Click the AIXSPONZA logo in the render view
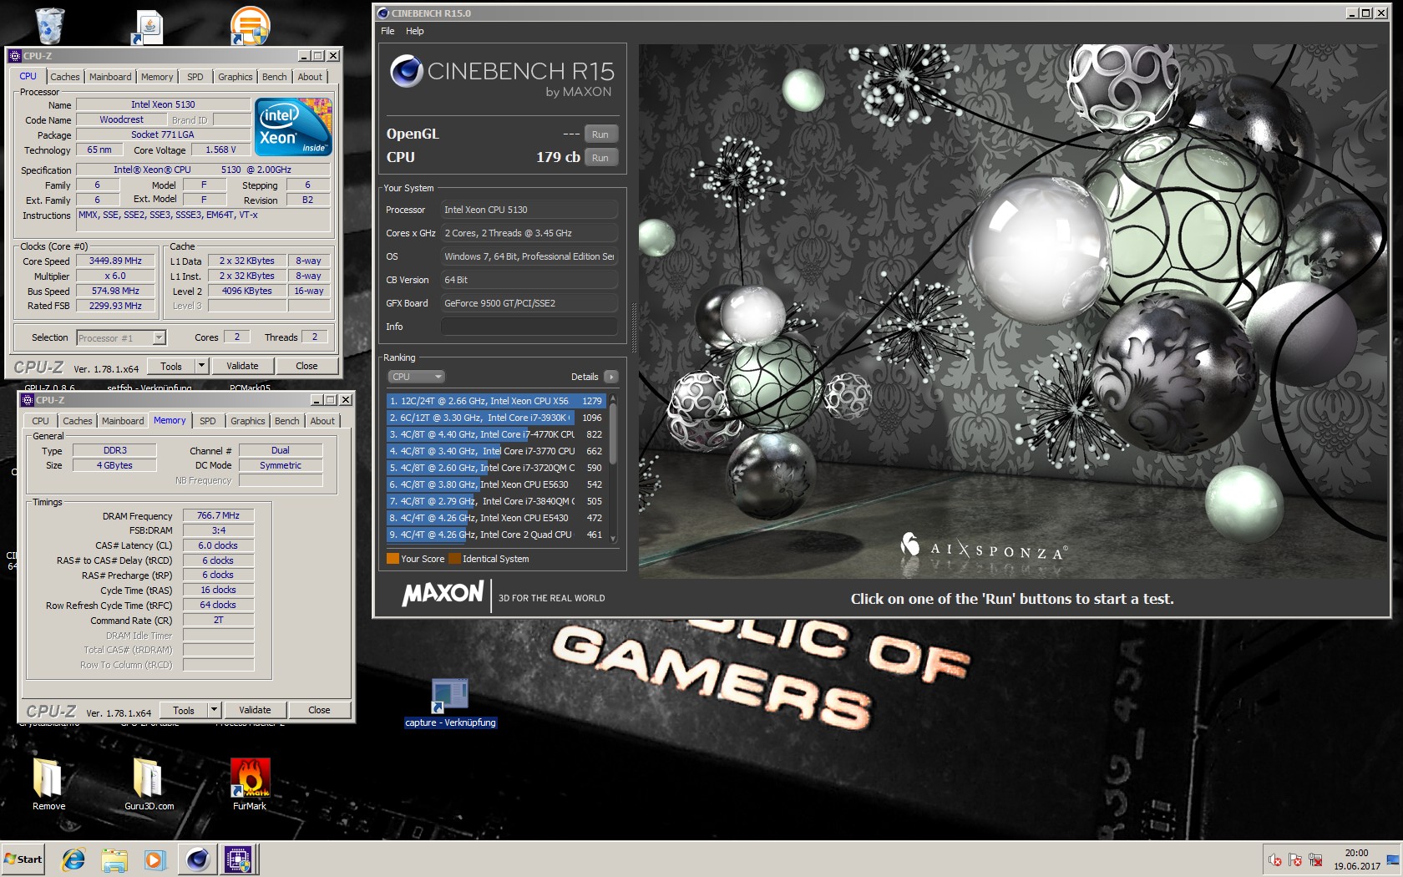1403x877 pixels. [984, 547]
